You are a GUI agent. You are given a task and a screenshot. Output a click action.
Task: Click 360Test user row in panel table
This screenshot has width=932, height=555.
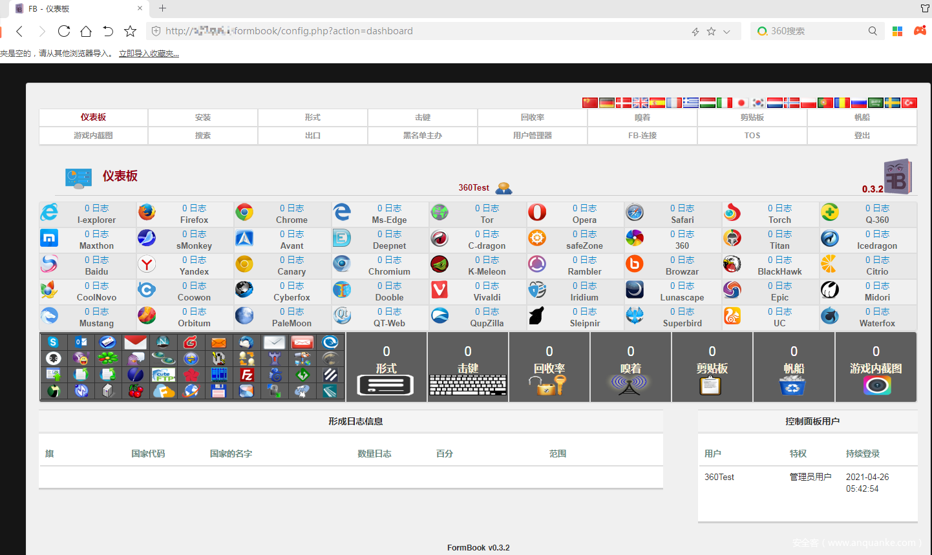pyautogui.click(x=808, y=483)
